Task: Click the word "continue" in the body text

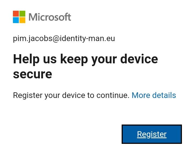Action: pyautogui.click(x=111, y=95)
